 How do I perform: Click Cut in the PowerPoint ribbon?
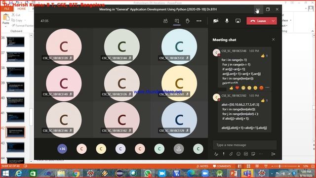click(x=16, y=15)
